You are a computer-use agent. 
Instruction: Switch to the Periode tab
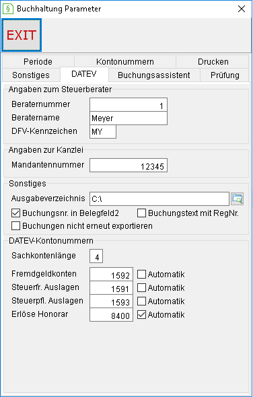(x=38, y=61)
